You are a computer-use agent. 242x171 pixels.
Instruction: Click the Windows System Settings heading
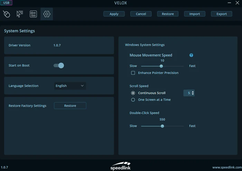click(x=145, y=45)
